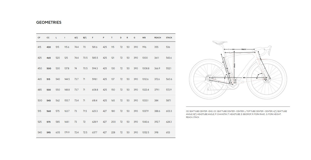Click the STACK label in bike diagram
This screenshot has height=160, width=311.
(x=234, y=65)
